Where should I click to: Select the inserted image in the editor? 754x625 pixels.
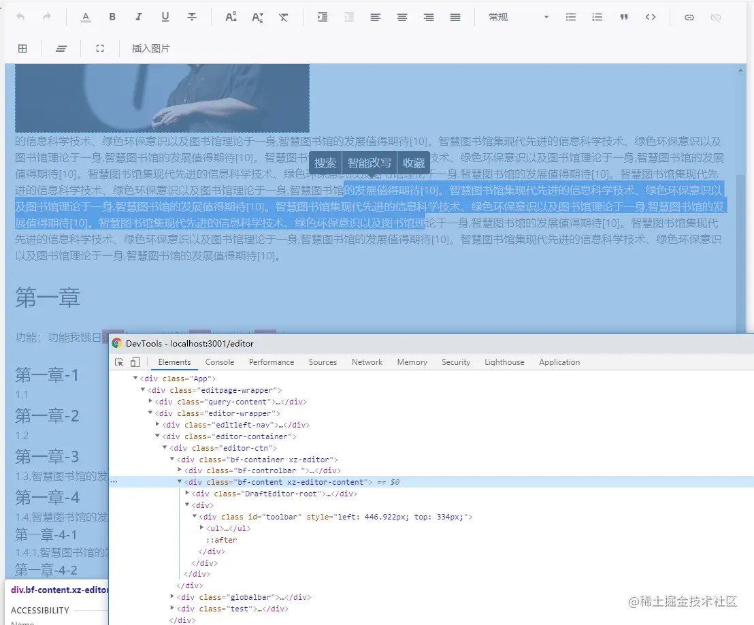click(162, 97)
